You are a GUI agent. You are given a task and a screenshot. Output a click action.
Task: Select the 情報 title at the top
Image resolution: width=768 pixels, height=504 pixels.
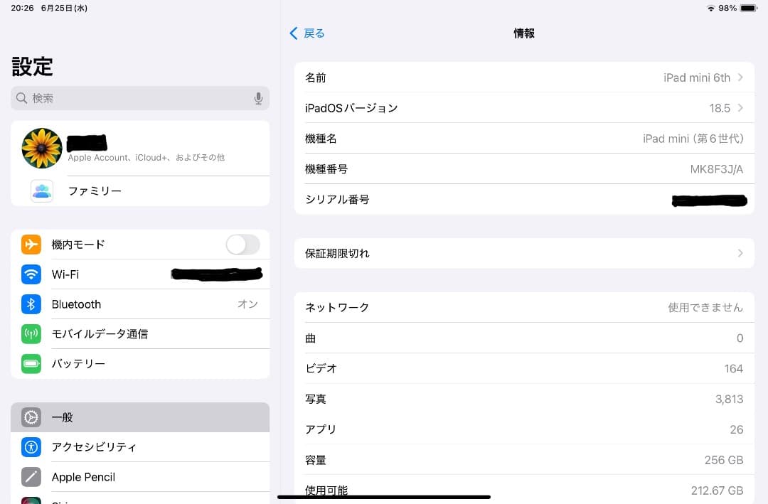pos(524,33)
